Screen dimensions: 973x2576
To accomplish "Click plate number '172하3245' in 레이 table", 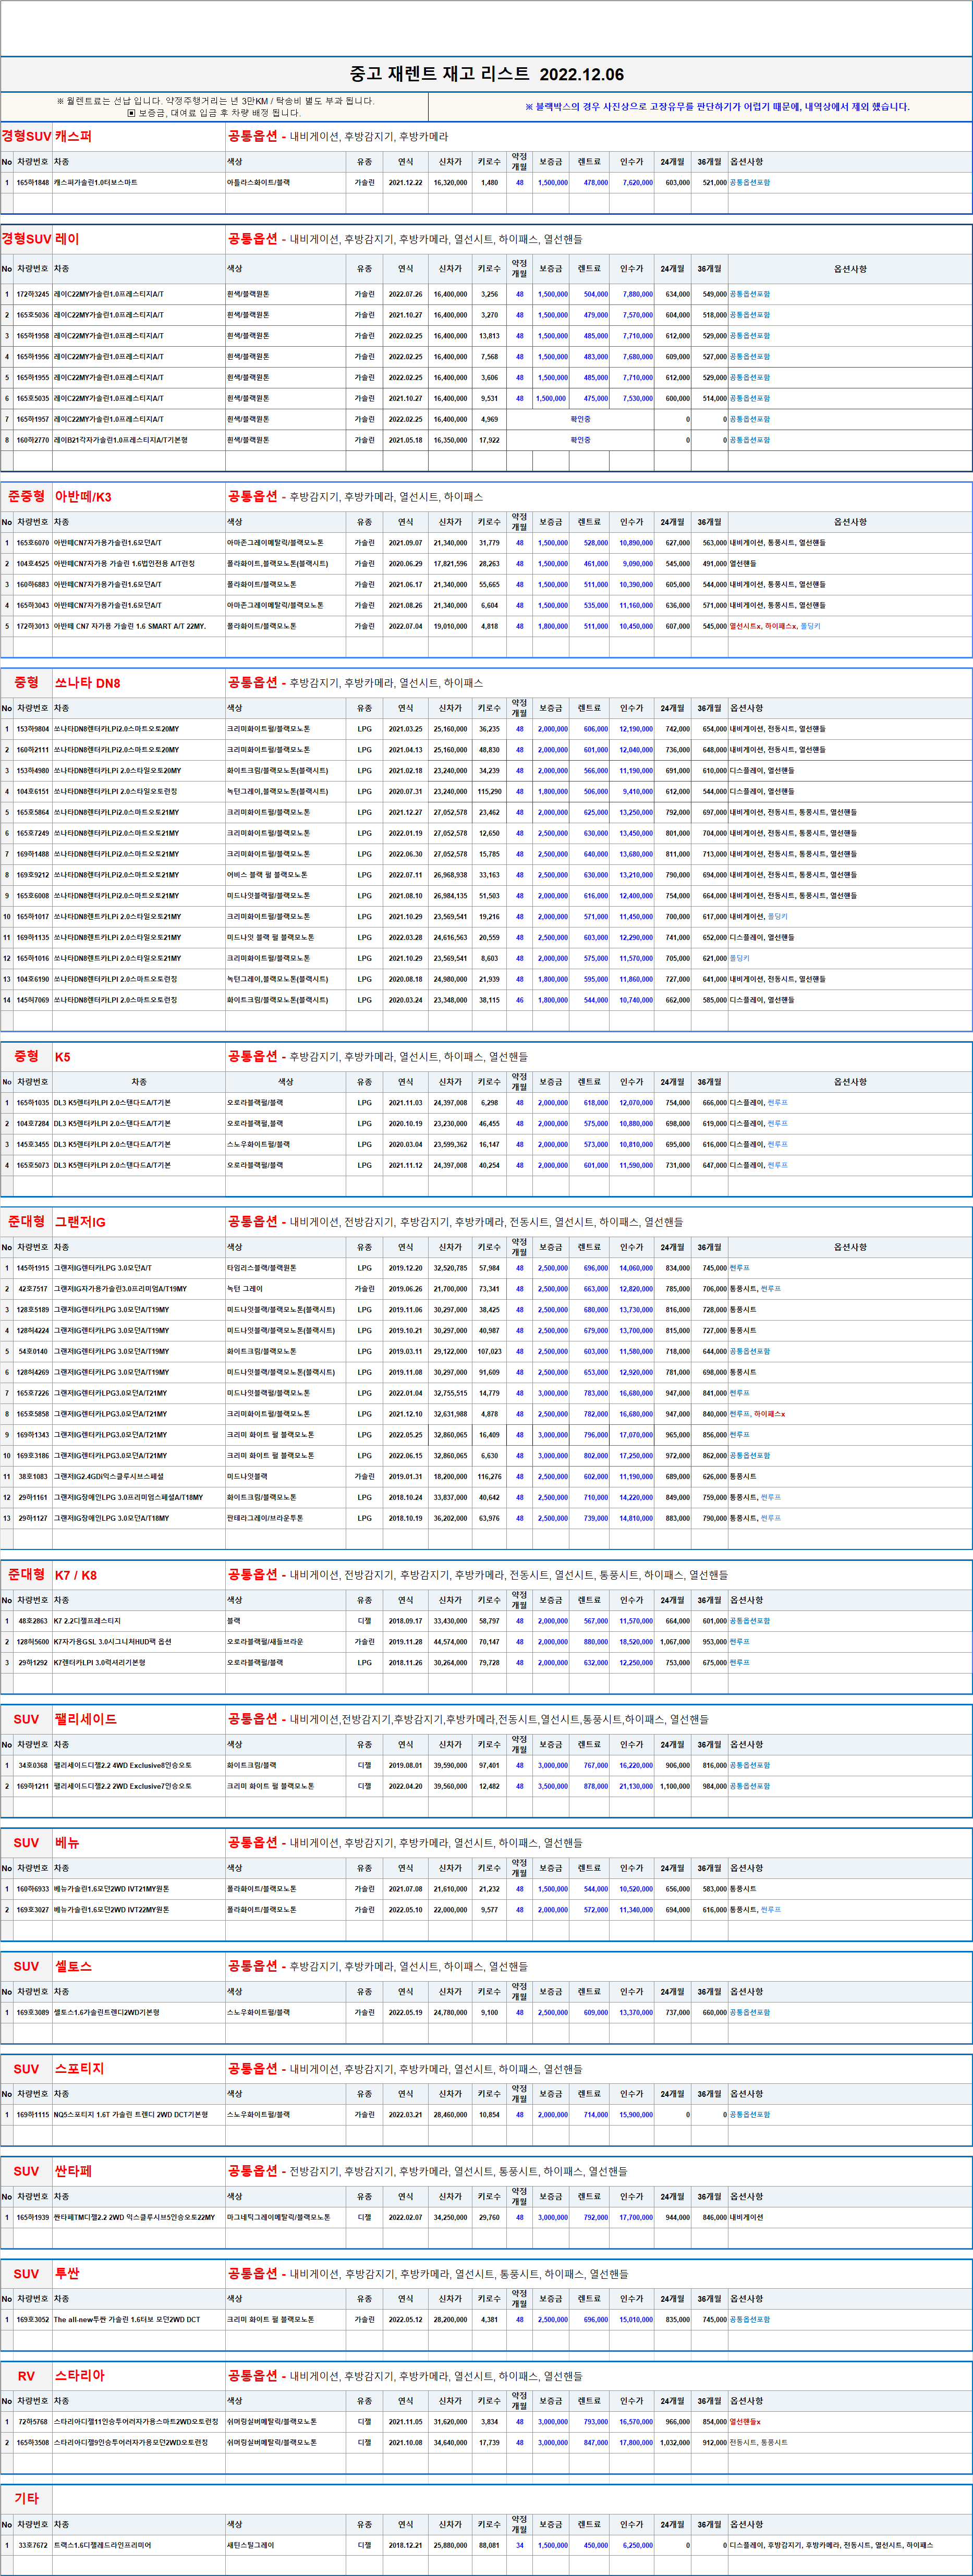I will [33, 294].
